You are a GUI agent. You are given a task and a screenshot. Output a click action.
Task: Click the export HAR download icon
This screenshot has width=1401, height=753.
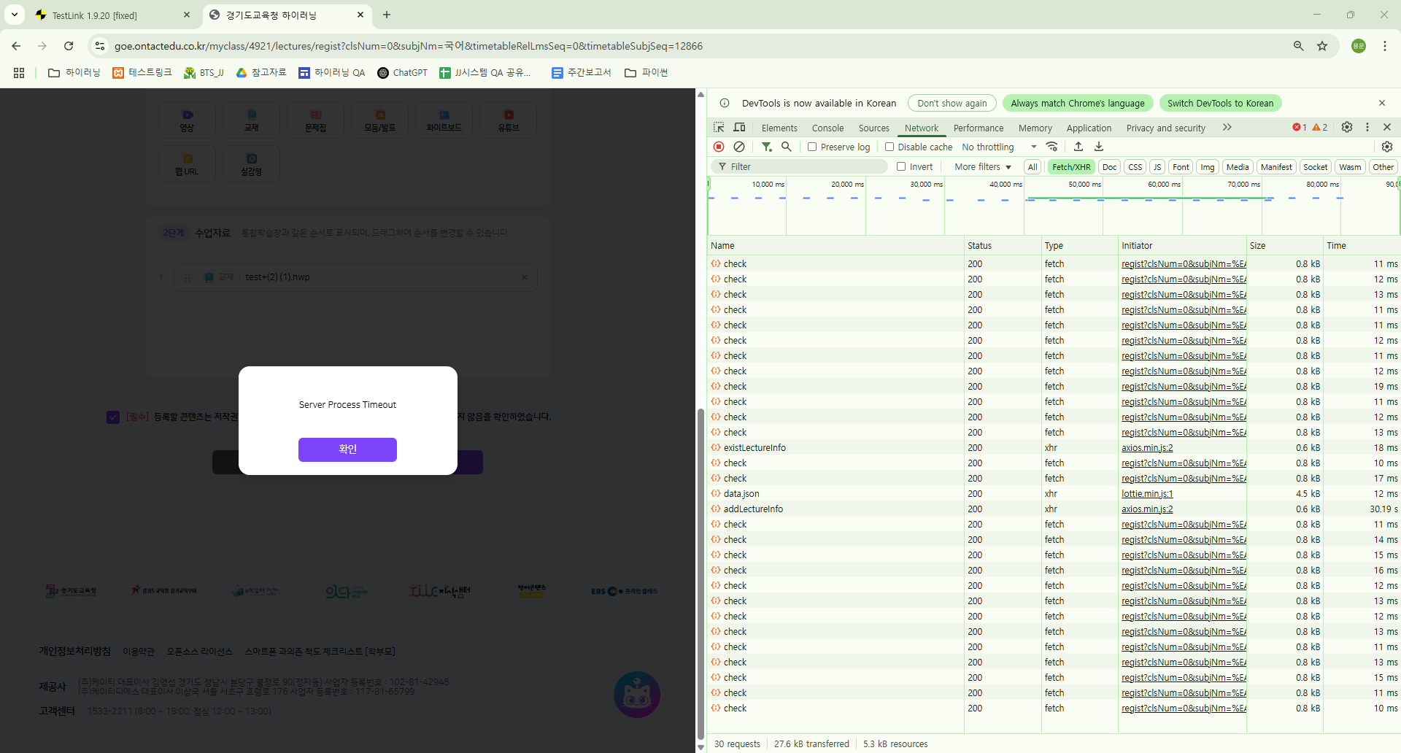tap(1099, 147)
